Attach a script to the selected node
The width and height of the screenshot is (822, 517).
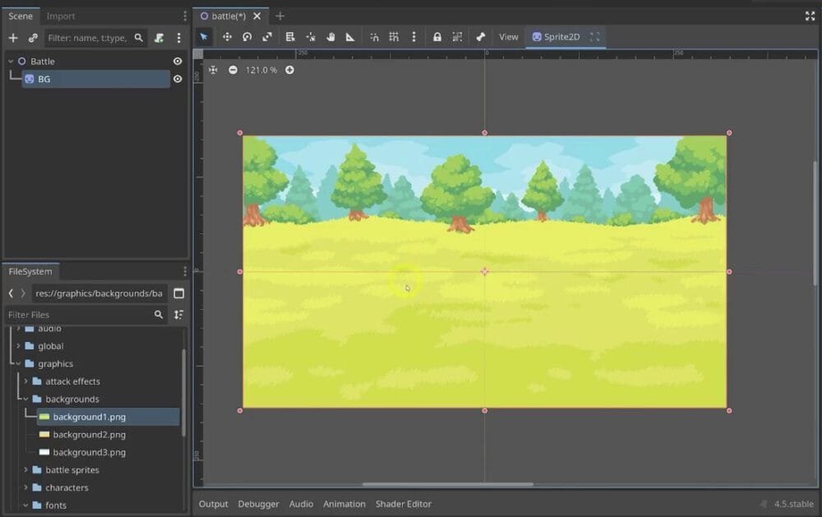(x=159, y=38)
